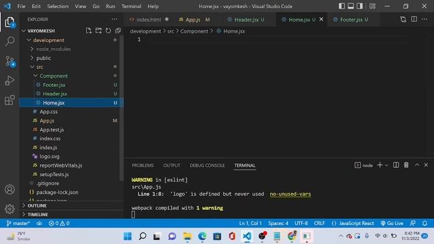Open the Explorer view in the activity bar
The image size is (434, 244).
tap(9, 22)
